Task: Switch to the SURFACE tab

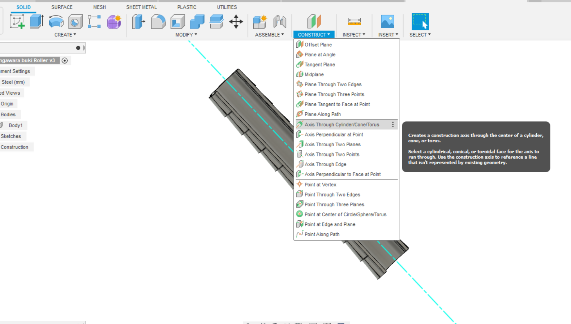Action: (62, 7)
